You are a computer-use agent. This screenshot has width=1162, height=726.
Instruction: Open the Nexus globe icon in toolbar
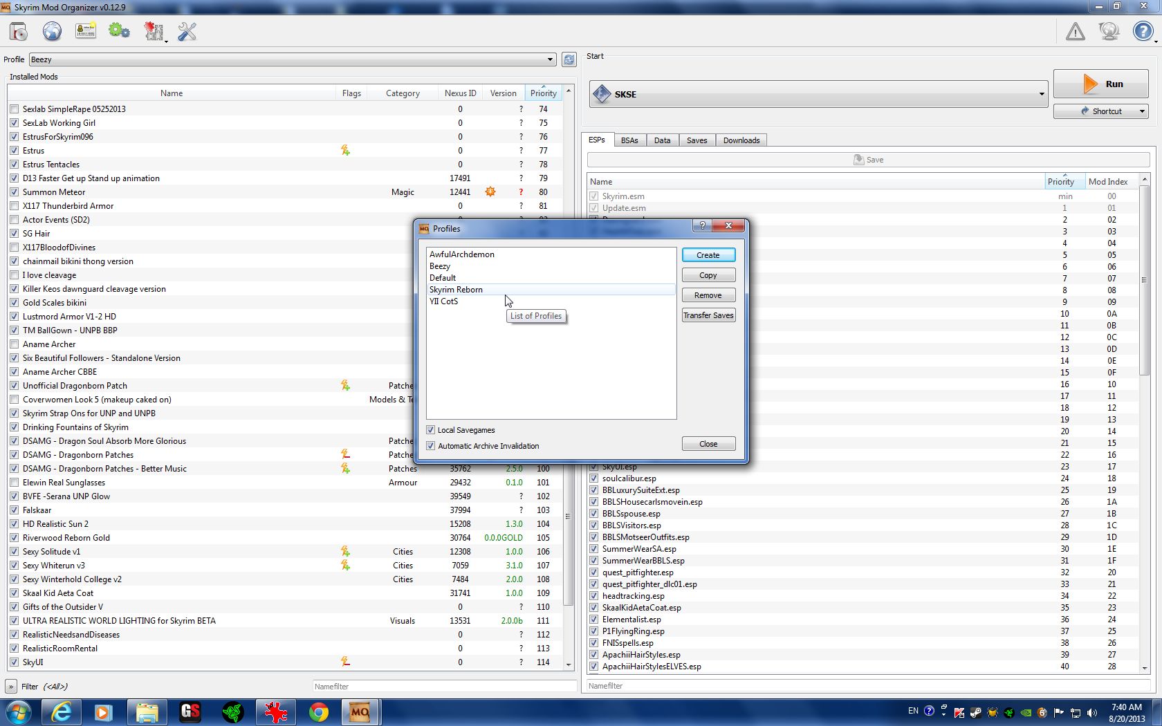tap(52, 32)
